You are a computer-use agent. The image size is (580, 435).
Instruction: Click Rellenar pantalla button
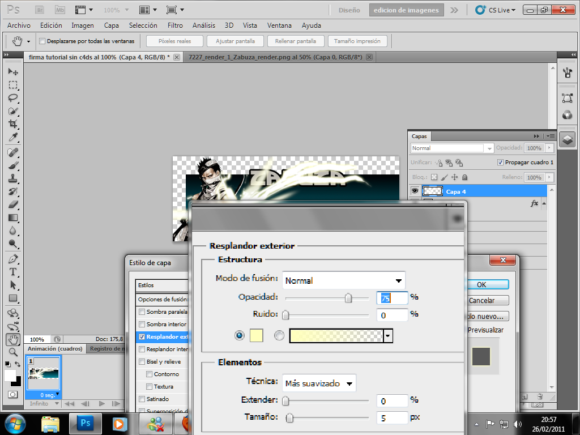click(296, 41)
